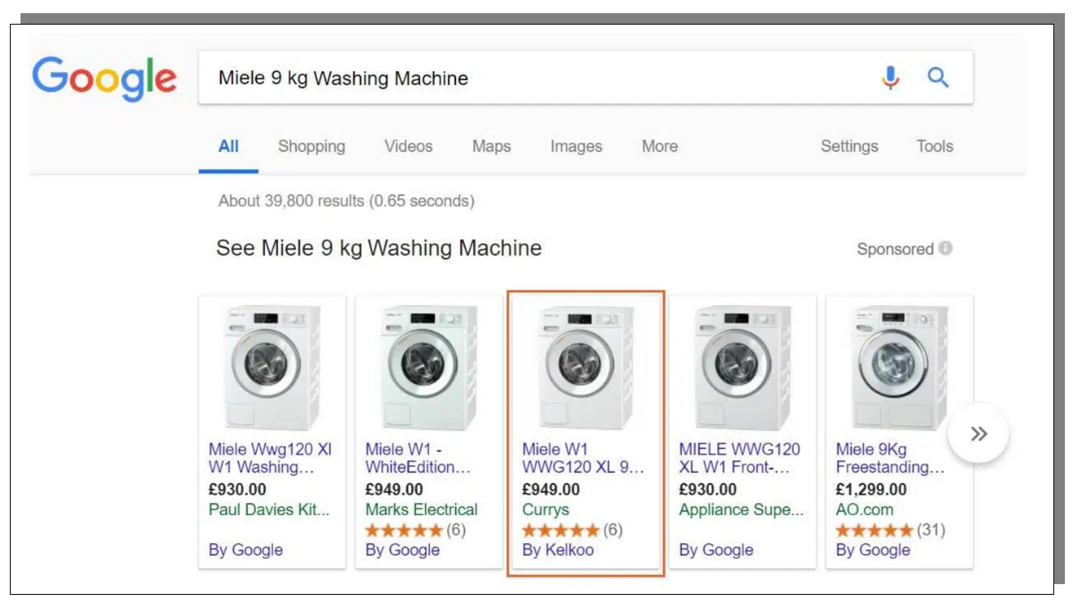Start voice search with the microphone icon
The height and width of the screenshot is (612, 1087).
click(890, 78)
